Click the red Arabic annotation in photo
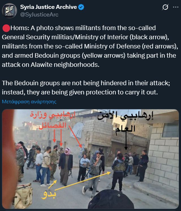 click(x=53, y=120)
